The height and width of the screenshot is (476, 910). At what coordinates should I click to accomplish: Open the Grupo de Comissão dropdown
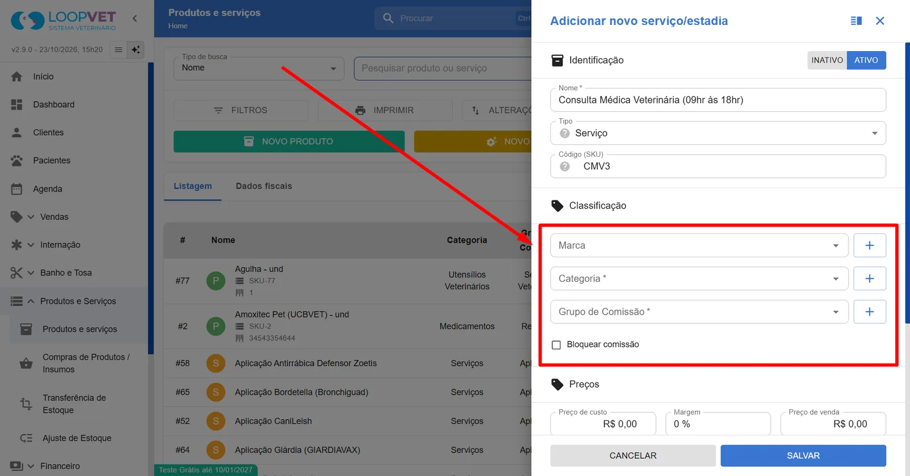click(699, 312)
